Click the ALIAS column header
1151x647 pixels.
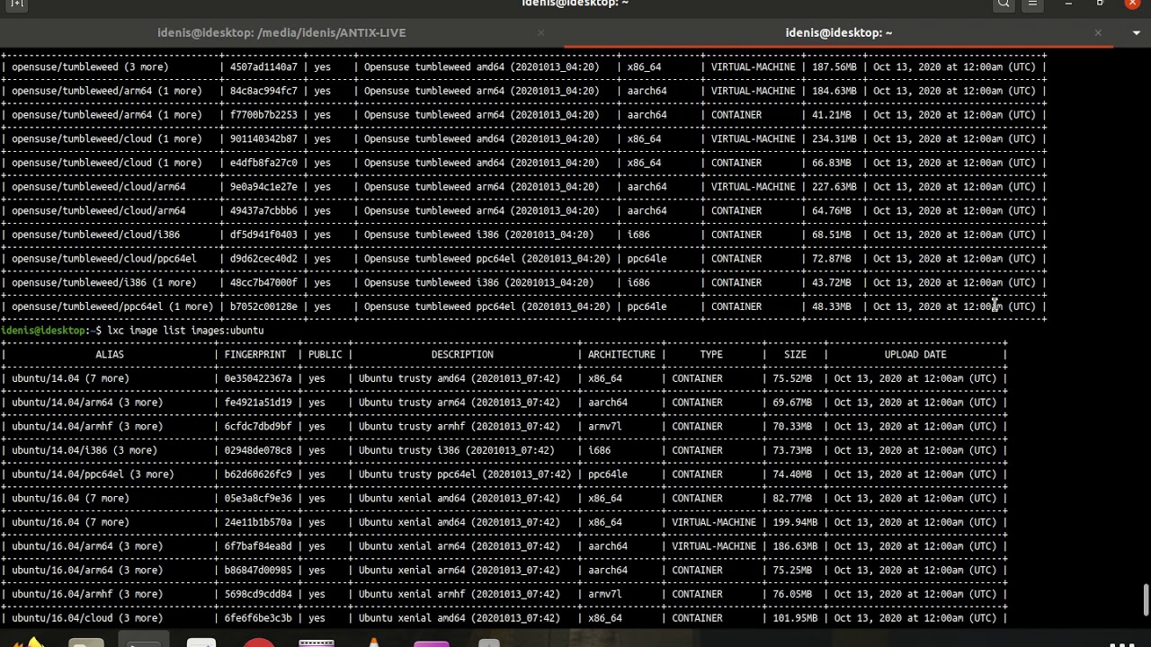click(x=110, y=355)
